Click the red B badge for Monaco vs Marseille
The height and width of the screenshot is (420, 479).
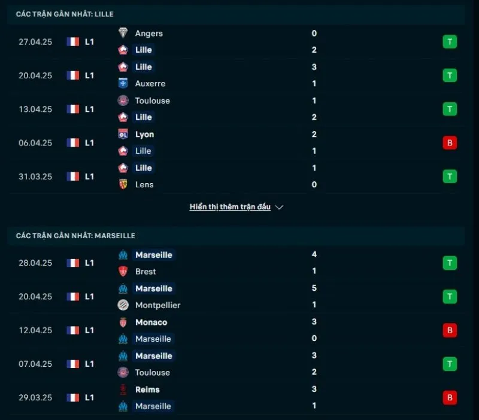(x=450, y=330)
